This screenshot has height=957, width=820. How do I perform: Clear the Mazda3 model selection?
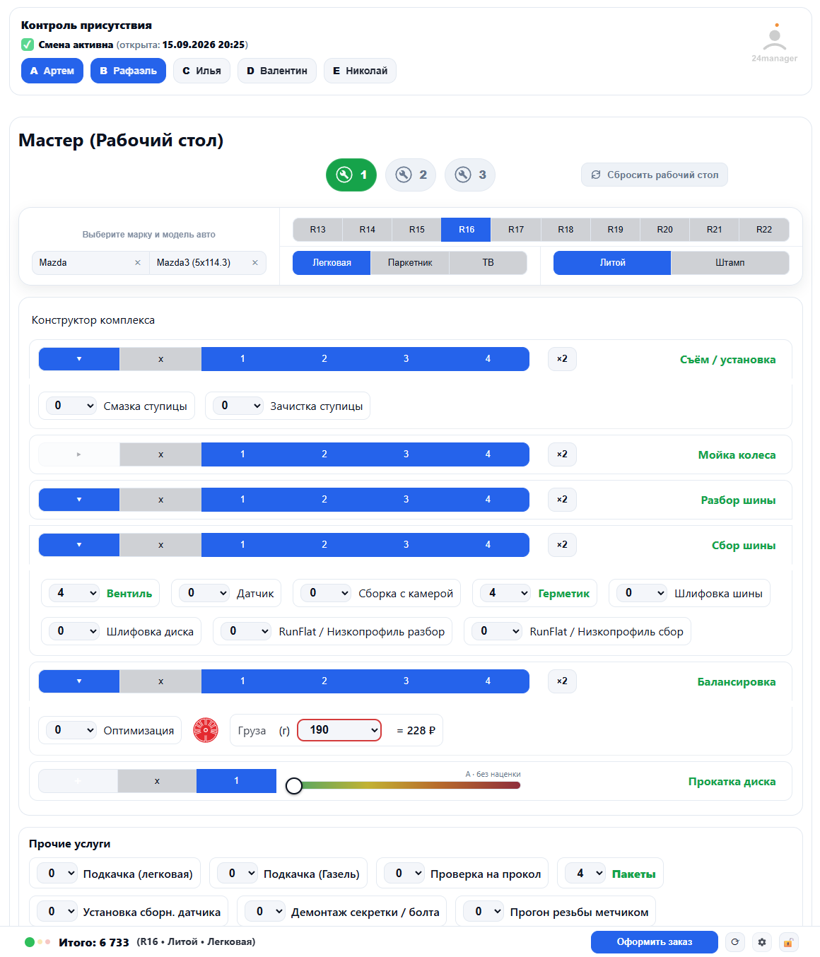click(255, 262)
